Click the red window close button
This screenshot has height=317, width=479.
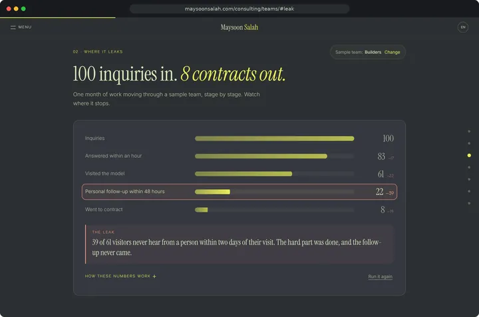coord(9,9)
